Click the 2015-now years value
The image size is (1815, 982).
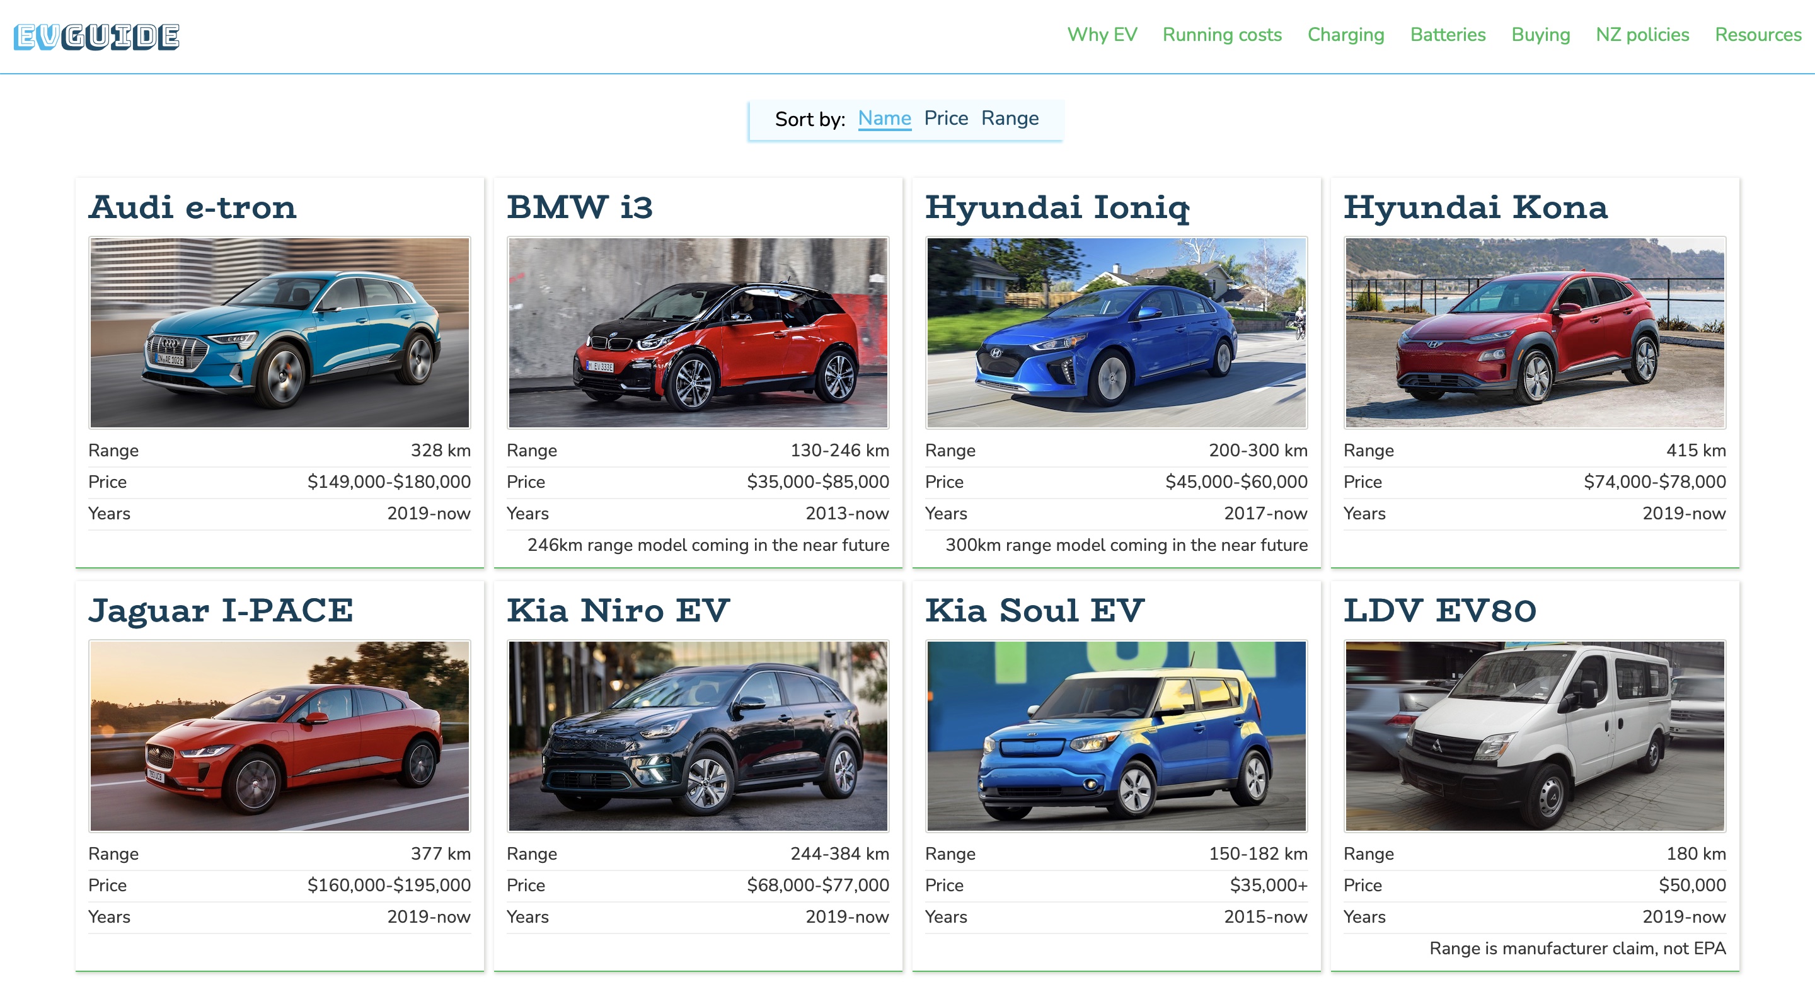1265,917
